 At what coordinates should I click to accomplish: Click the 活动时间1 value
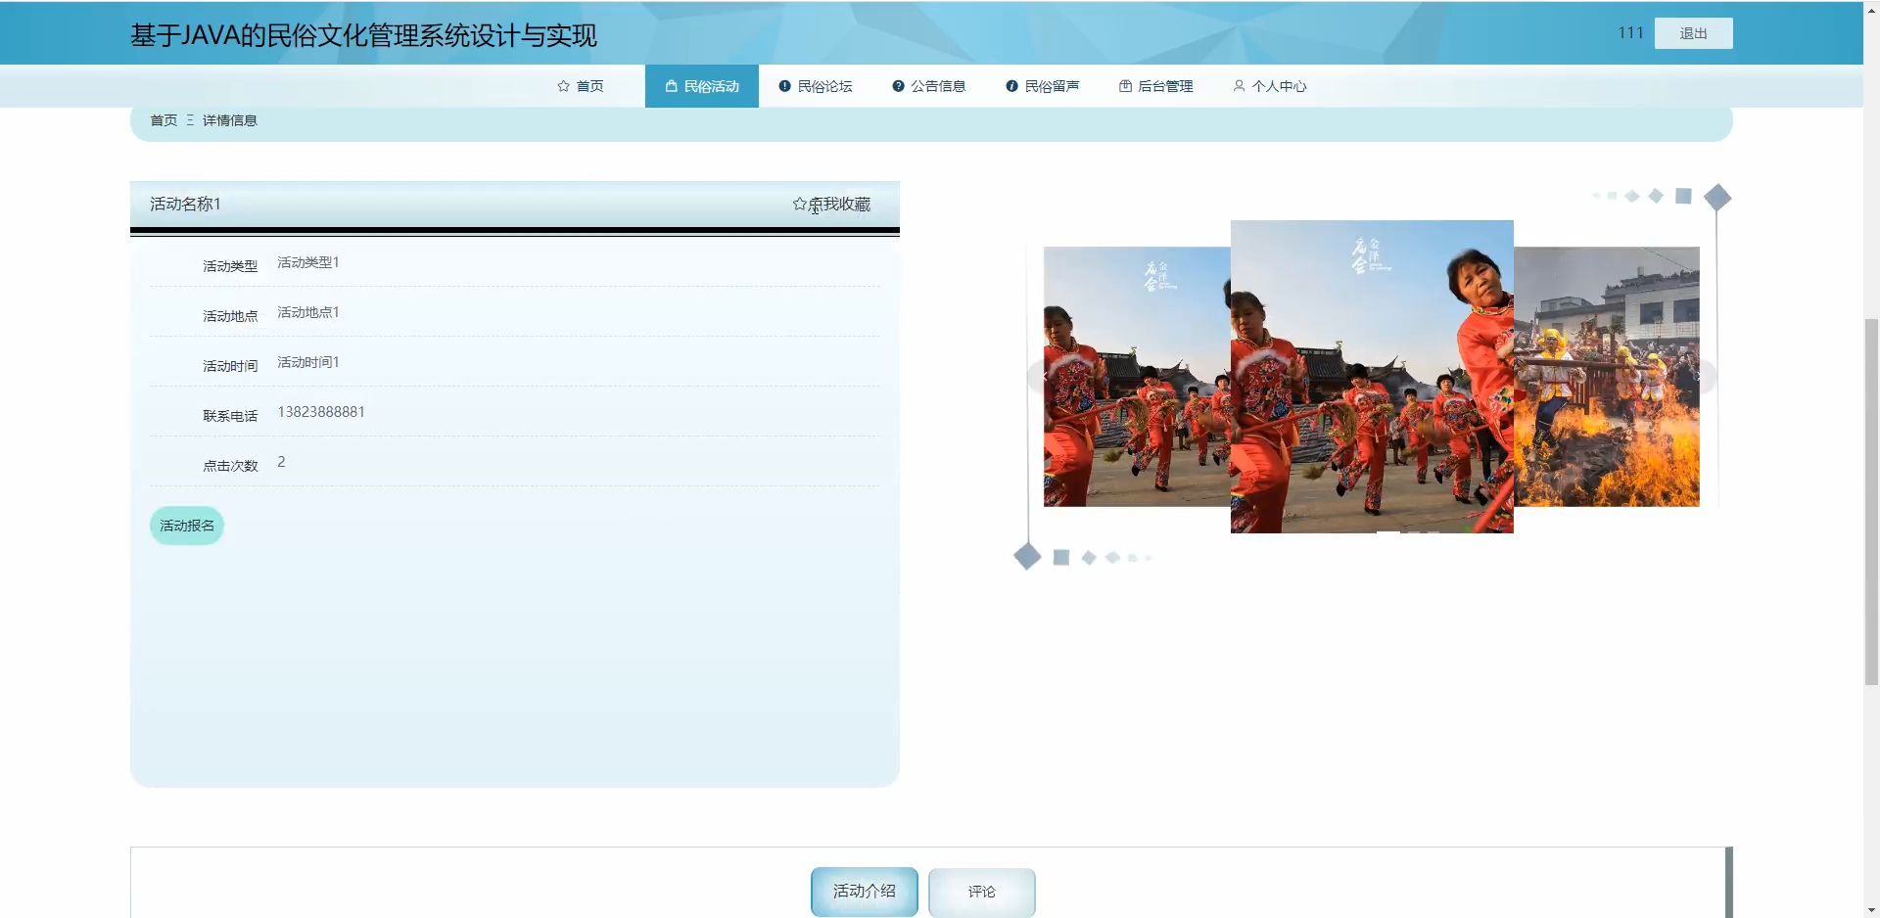pos(307,362)
